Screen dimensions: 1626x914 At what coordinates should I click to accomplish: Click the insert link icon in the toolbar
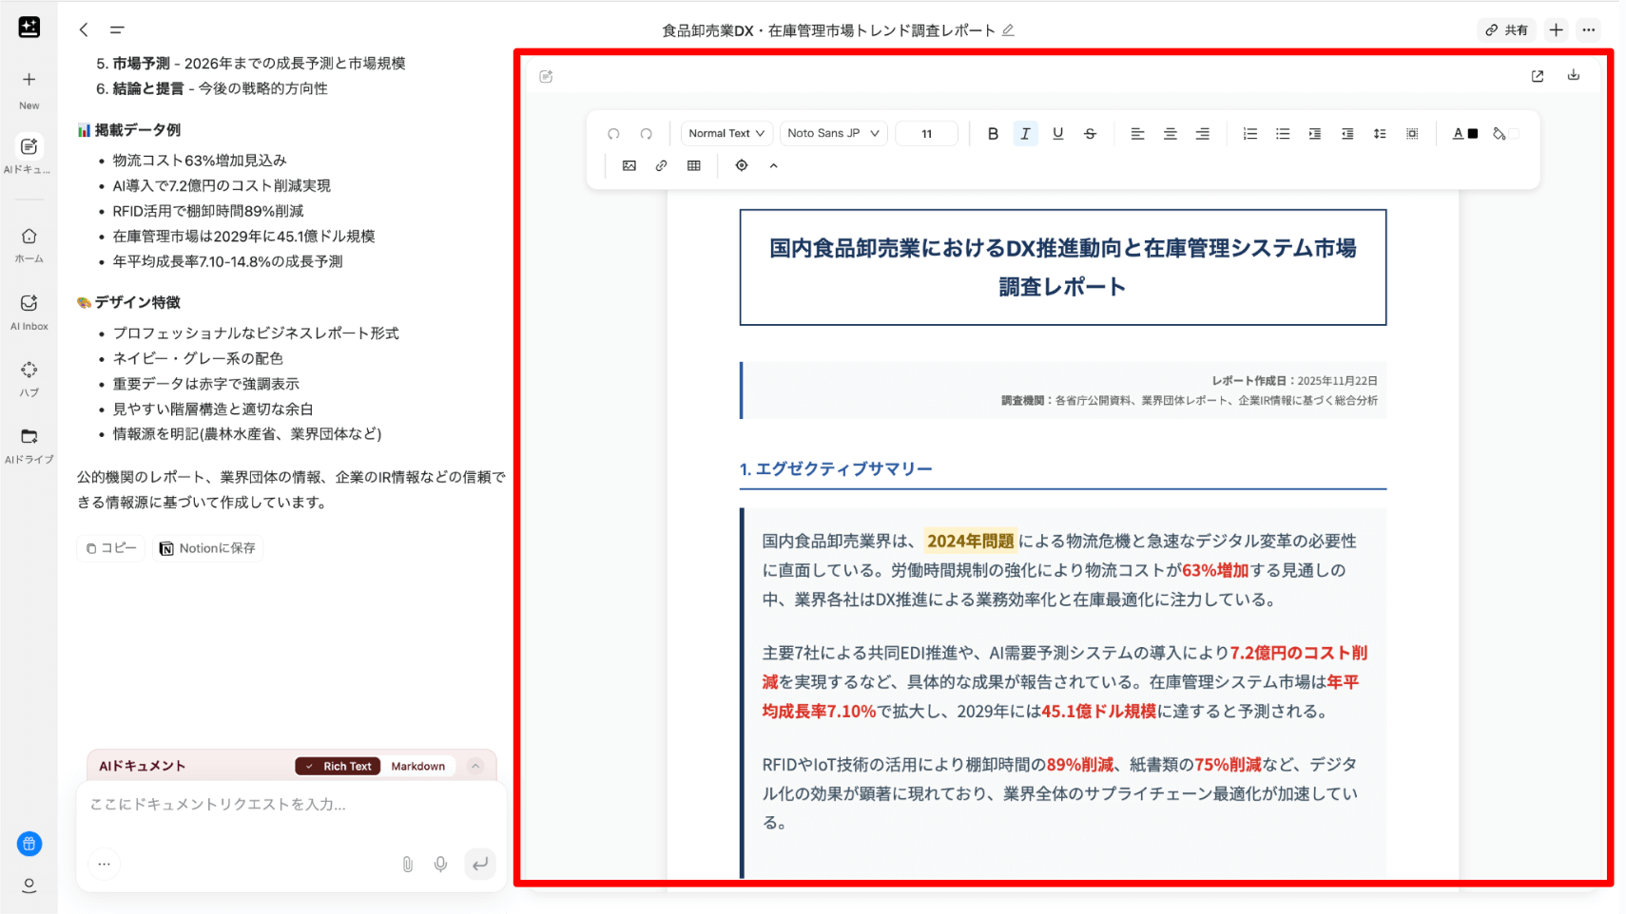(661, 165)
